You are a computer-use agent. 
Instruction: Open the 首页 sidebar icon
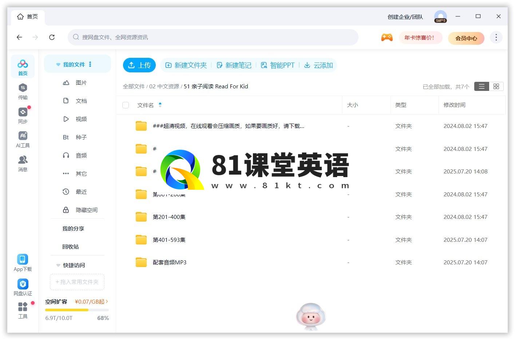click(23, 67)
